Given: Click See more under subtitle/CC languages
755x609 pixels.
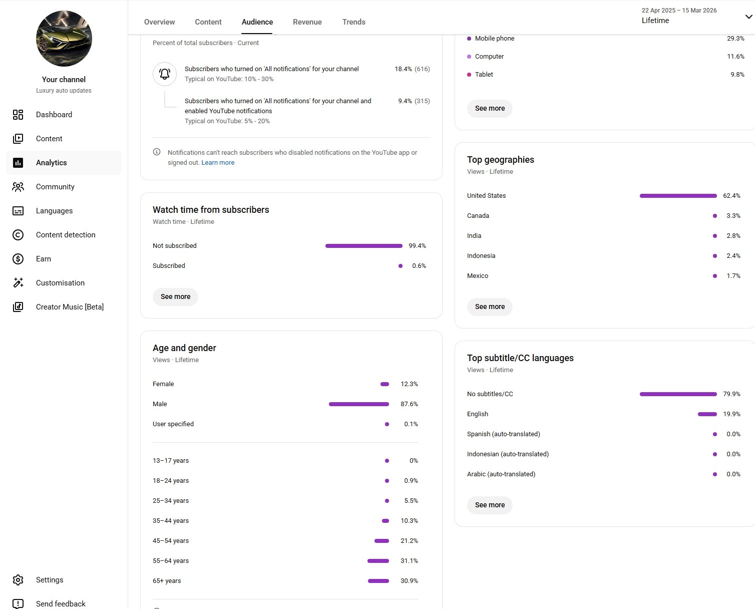Looking at the screenshot, I should click(490, 505).
